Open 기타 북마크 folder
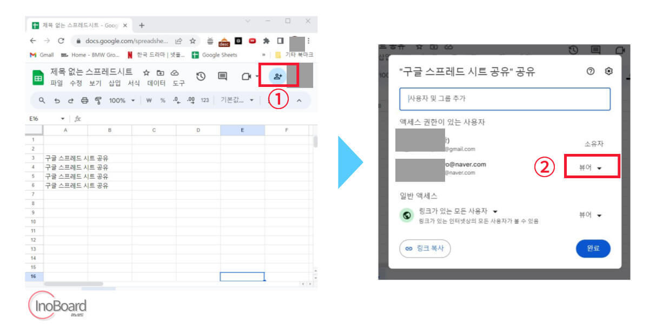649x324 pixels. (x=294, y=55)
